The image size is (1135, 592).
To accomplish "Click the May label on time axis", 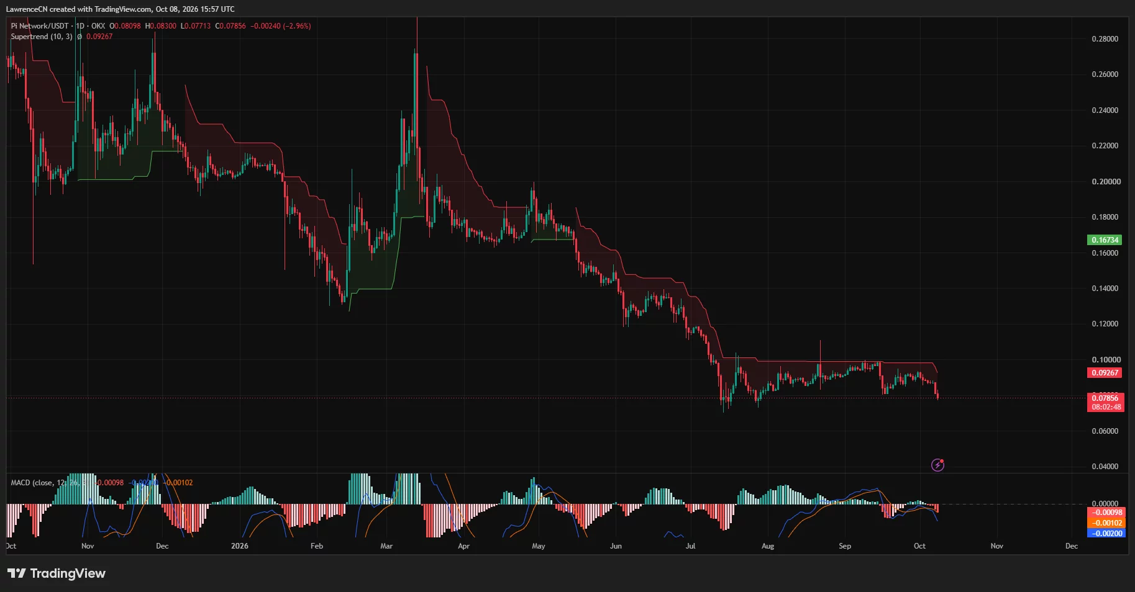I will point(539,546).
